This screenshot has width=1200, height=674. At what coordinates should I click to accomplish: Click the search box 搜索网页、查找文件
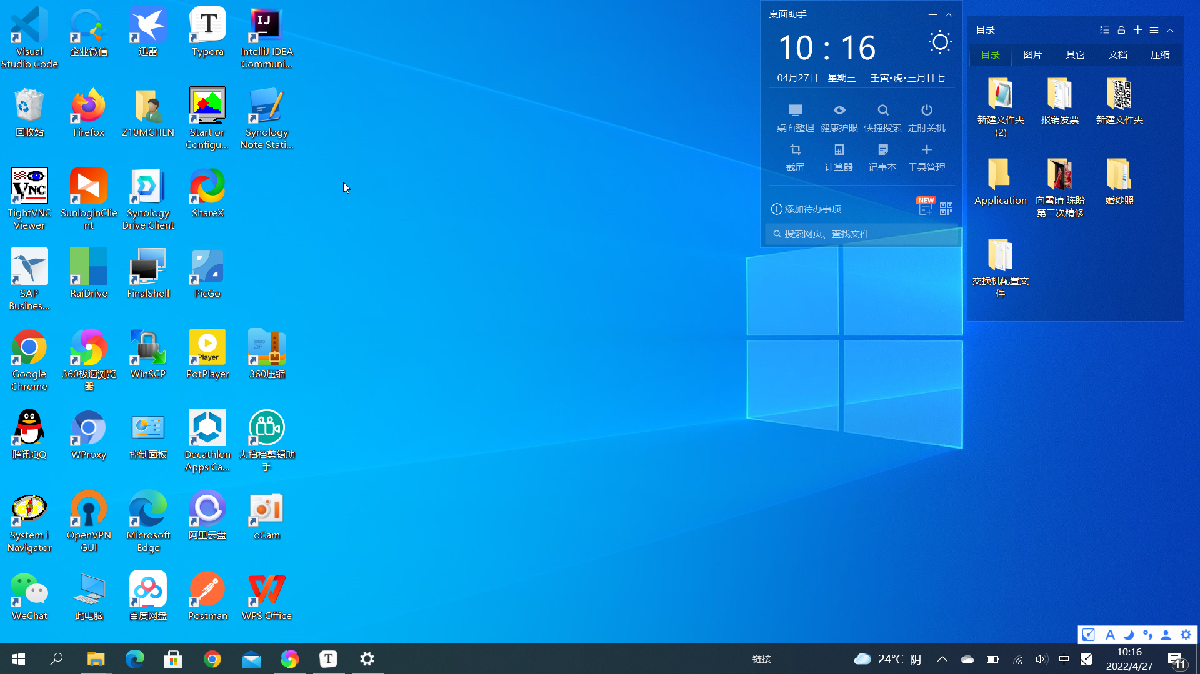tap(861, 234)
